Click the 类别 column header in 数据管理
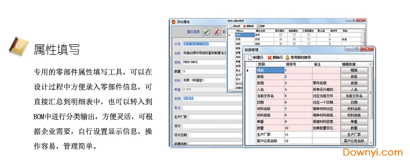 click(x=270, y=64)
